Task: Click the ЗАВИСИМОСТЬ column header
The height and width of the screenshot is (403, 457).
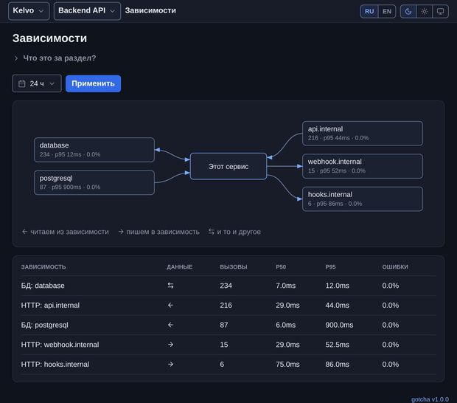Action: click(43, 266)
